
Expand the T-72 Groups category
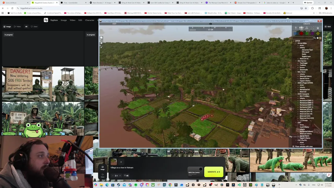pos(299,120)
